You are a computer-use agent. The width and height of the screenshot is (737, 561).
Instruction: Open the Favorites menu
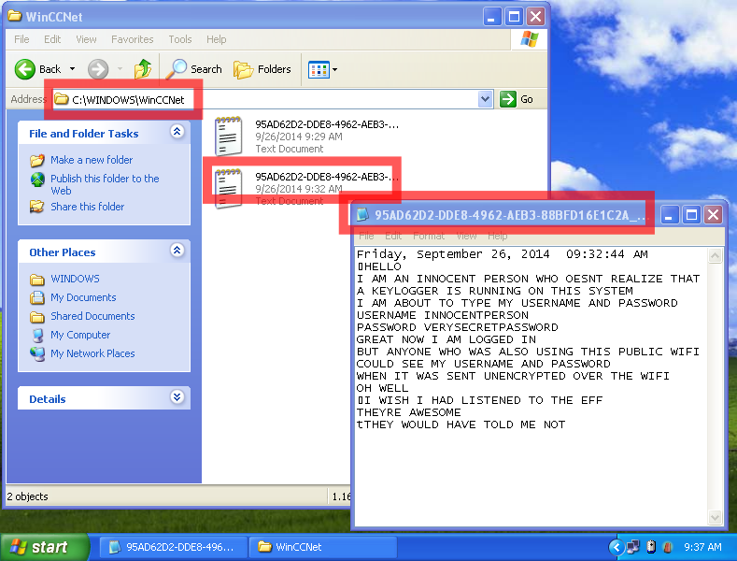pyautogui.click(x=132, y=39)
